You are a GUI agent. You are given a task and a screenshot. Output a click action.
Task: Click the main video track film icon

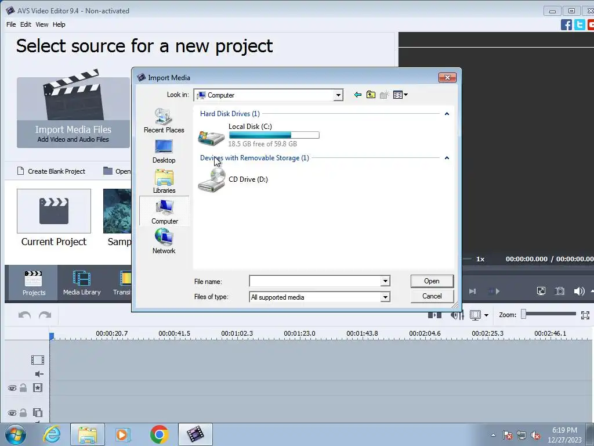coord(38,360)
